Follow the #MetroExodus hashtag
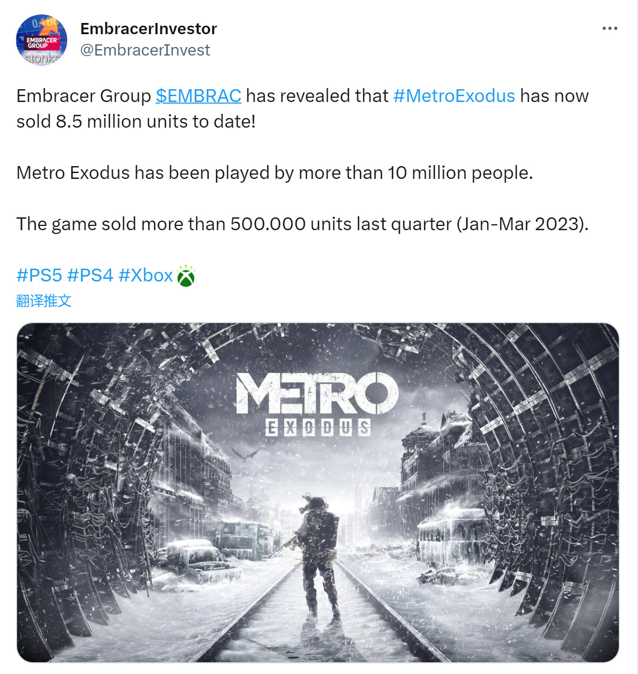The image size is (638, 674). (x=454, y=96)
